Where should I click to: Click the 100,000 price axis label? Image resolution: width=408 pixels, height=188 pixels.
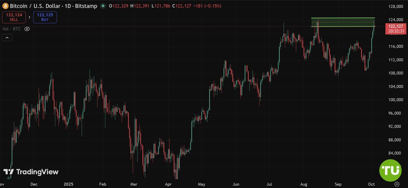[x=396, y=100]
